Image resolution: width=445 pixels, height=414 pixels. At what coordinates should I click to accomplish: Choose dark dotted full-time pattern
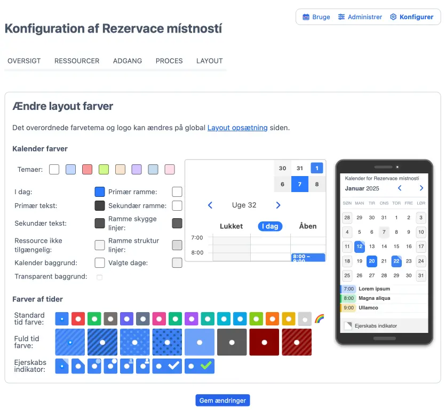point(167,342)
